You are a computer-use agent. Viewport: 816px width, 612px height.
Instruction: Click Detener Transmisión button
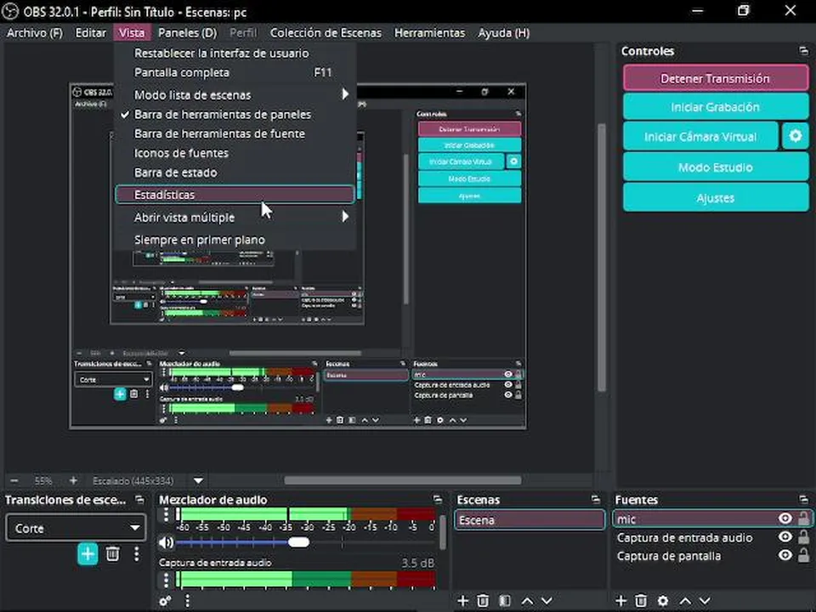[x=716, y=78]
